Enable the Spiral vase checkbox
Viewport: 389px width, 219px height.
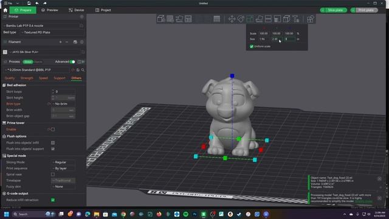[53, 175]
